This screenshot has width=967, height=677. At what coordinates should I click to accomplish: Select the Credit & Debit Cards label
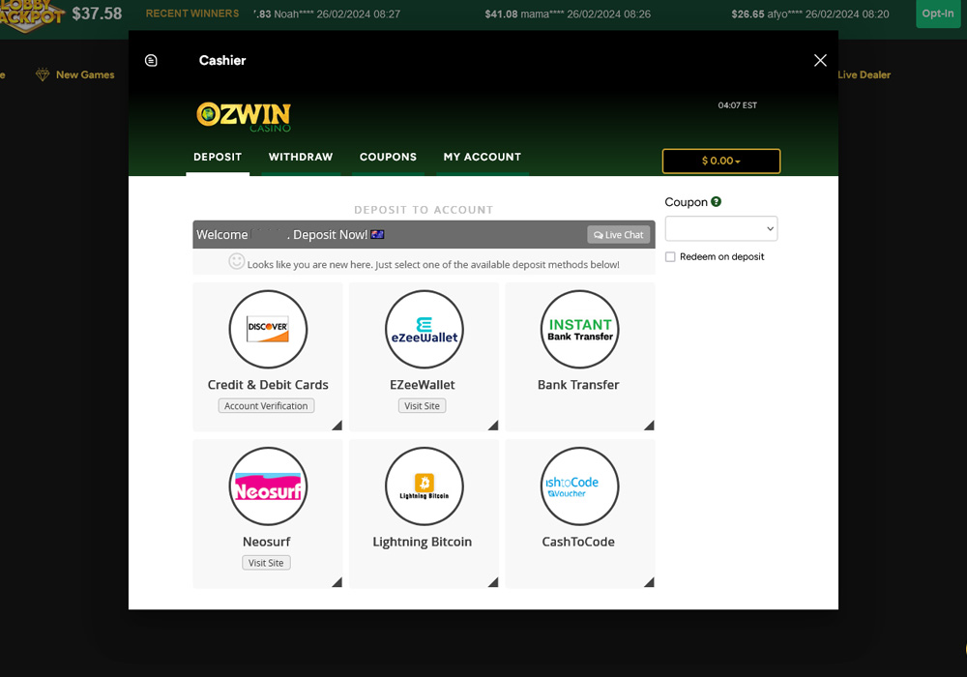pos(268,385)
